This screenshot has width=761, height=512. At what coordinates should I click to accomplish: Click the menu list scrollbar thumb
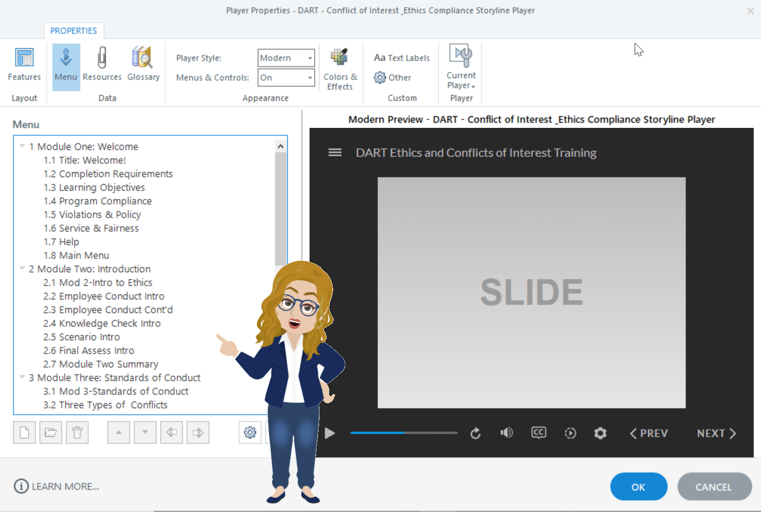pyautogui.click(x=281, y=208)
